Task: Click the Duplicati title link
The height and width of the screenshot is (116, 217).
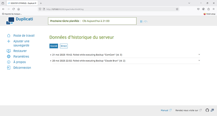Action: pyautogui.click(x=24, y=19)
